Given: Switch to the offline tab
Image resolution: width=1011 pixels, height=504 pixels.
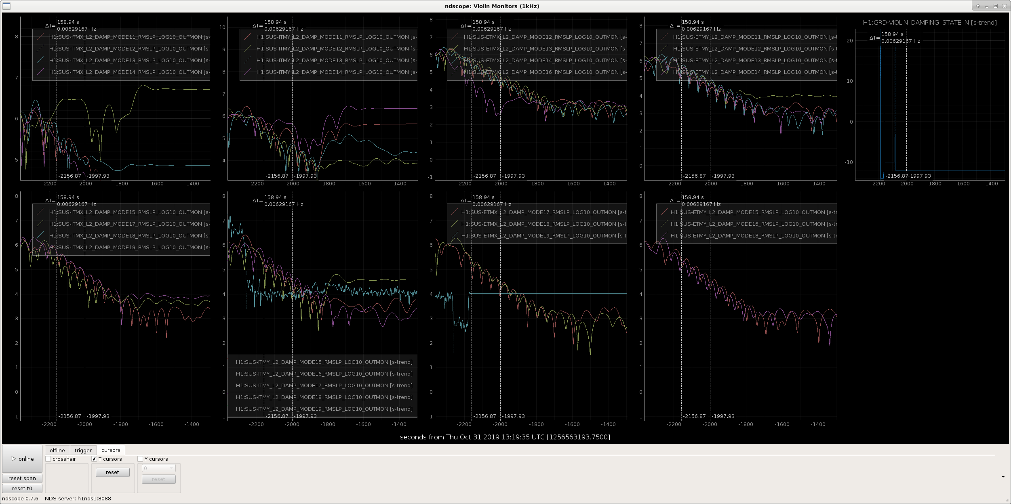Looking at the screenshot, I should click(x=57, y=450).
